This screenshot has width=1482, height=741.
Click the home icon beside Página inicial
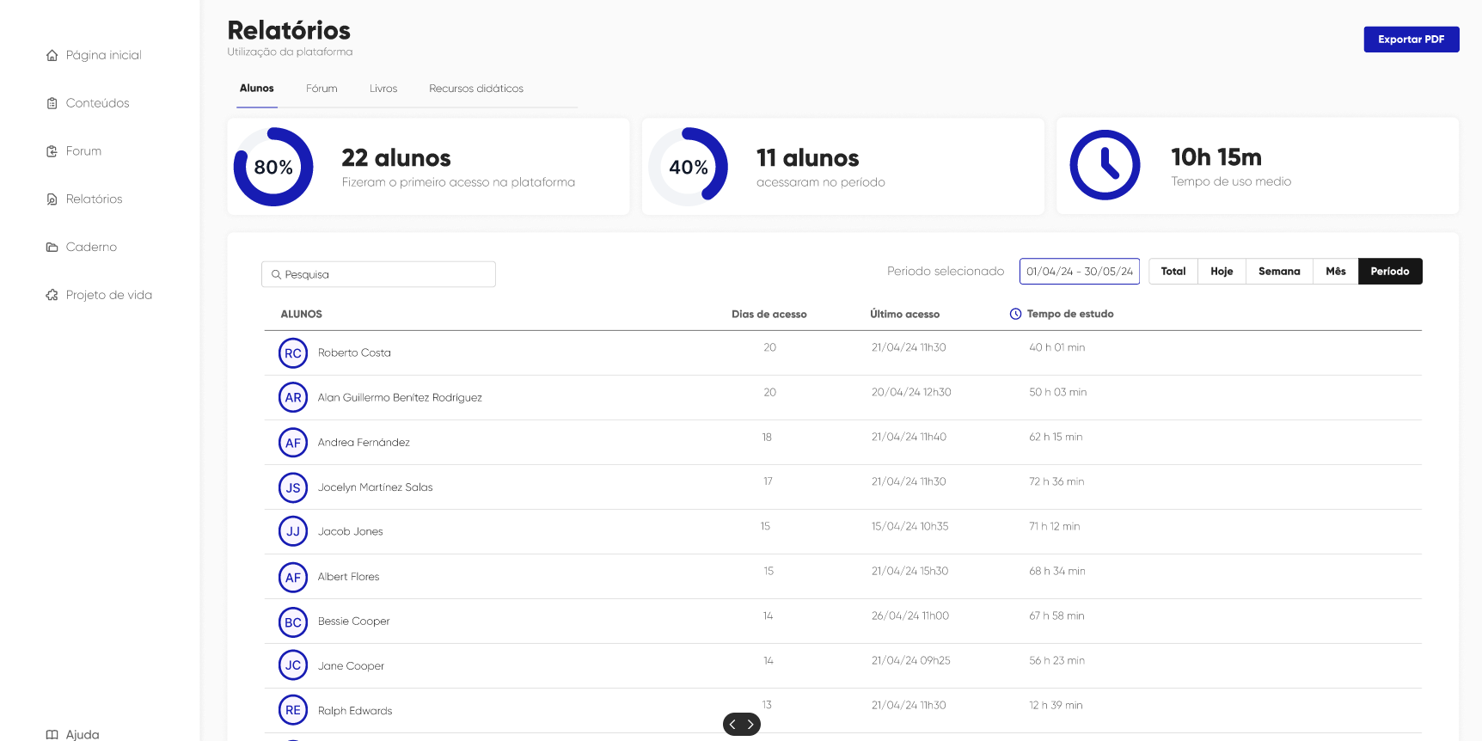coord(52,55)
